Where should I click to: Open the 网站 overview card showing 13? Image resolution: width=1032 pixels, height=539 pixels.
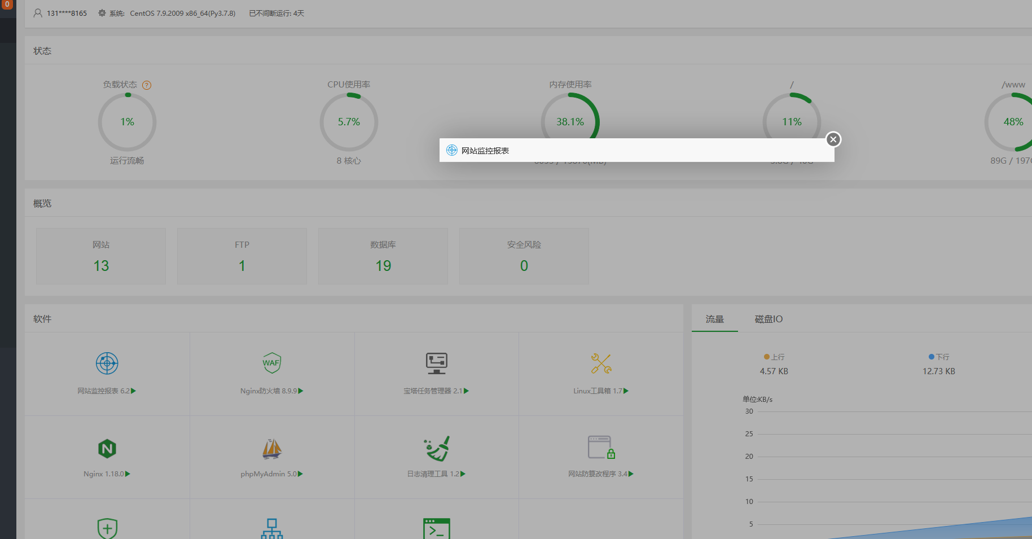click(101, 256)
